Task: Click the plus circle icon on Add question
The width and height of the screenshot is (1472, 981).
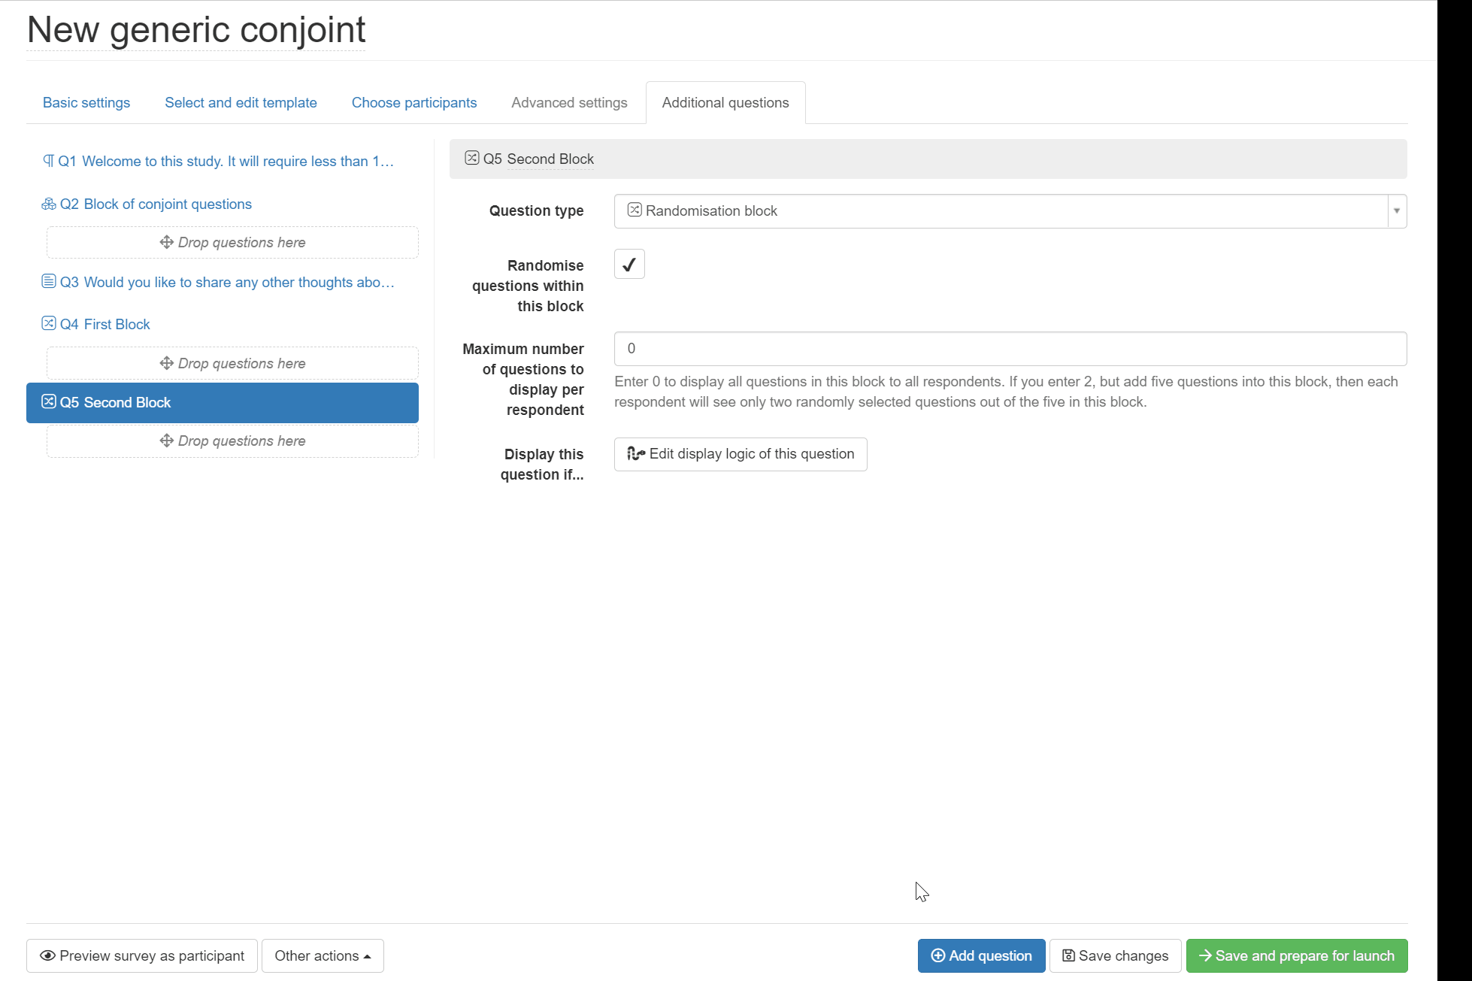Action: [x=938, y=955]
